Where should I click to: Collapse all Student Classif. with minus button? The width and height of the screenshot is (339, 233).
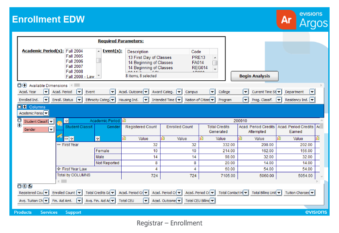(67, 139)
